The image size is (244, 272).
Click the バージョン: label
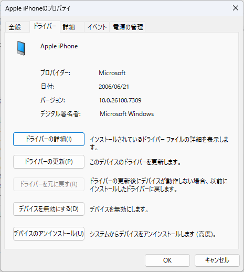[52, 100]
